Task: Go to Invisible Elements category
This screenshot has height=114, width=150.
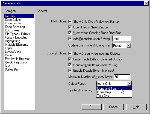Action: 16,45
